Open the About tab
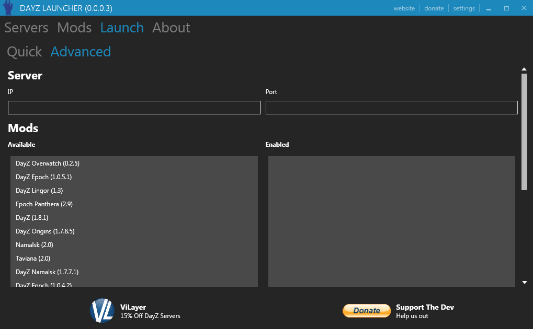533x329 pixels. pyautogui.click(x=171, y=28)
